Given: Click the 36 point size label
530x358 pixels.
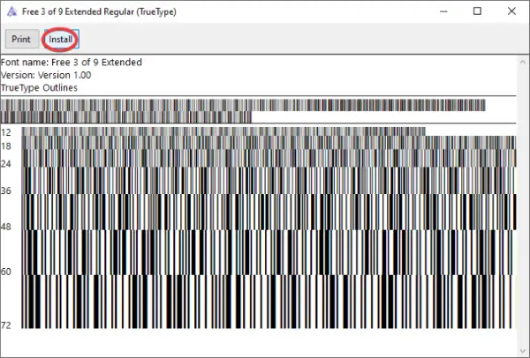Looking at the screenshot, I should click(x=6, y=191).
